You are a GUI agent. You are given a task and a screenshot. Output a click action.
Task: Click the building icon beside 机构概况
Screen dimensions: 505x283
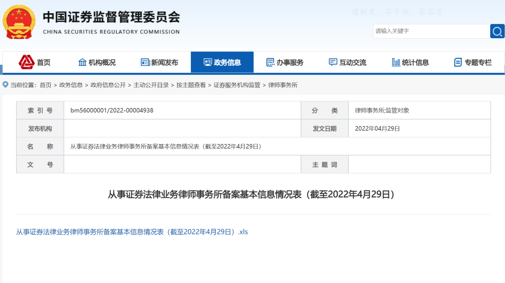coord(83,62)
